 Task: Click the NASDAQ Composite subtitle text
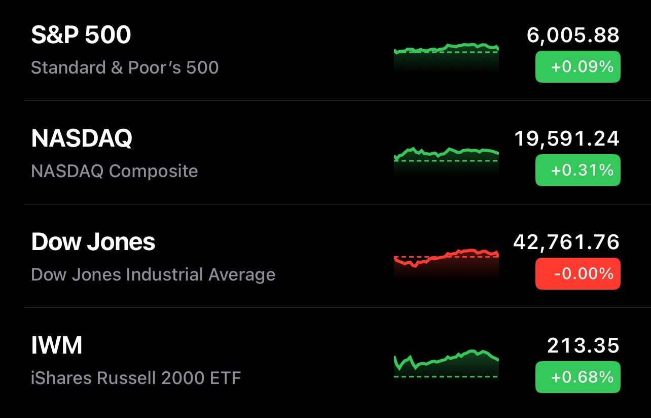point(115,171)
